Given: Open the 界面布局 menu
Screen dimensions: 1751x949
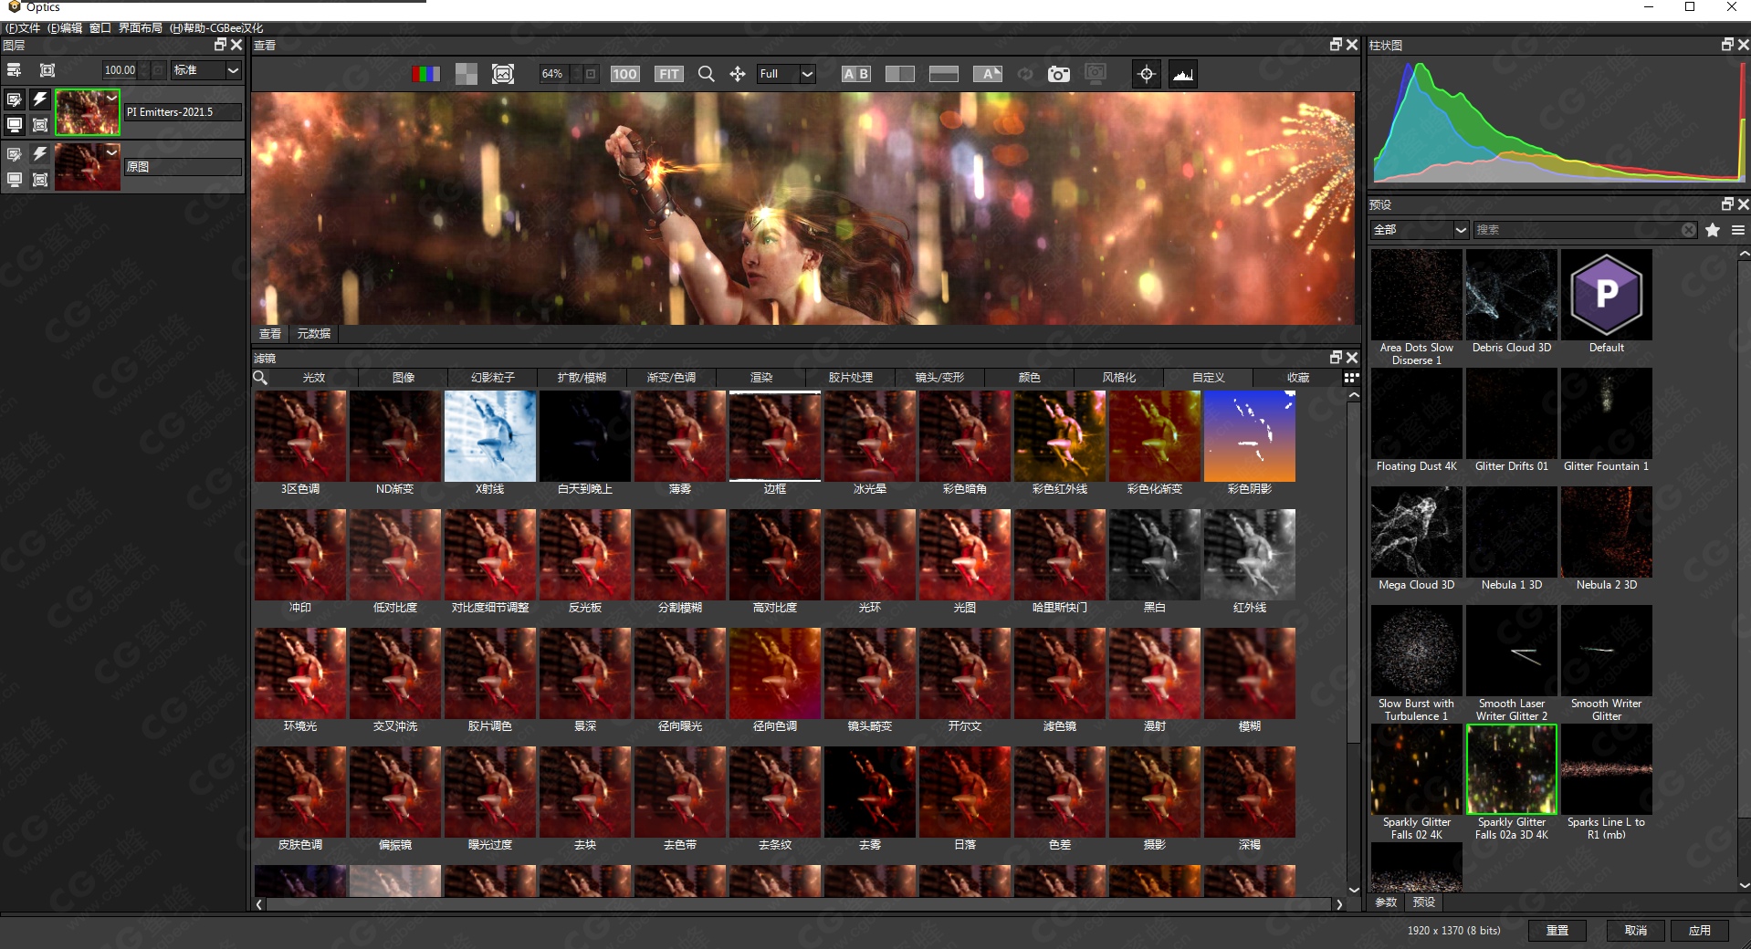Looking at the screenshot, I should 140,28.
